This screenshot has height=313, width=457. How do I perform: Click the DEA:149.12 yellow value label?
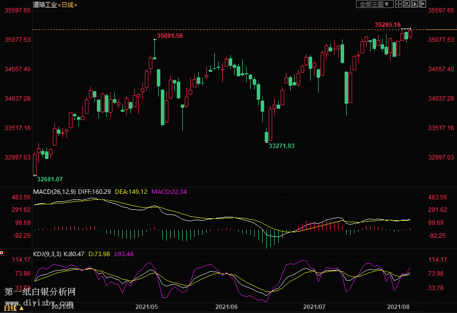point(131,191)
